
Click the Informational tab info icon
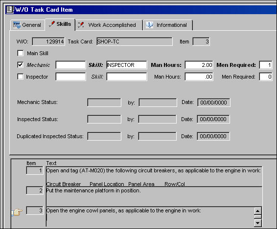coord(149,25)
